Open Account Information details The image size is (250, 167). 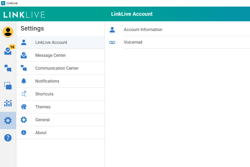(143, 30)
